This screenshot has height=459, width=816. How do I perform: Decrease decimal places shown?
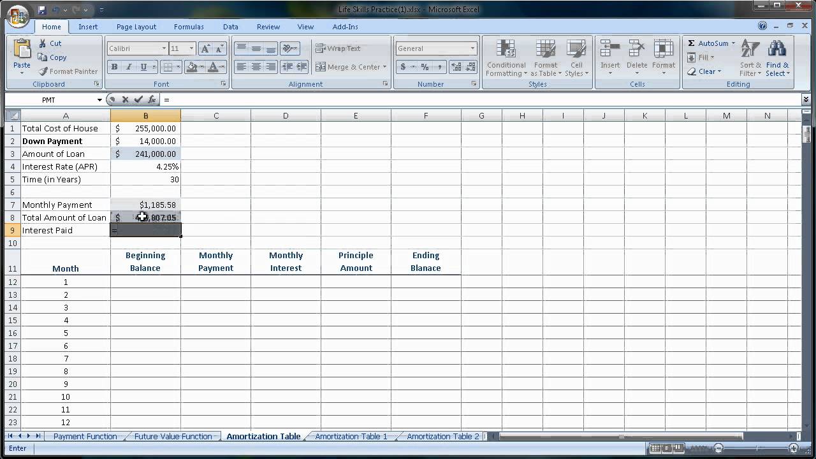[x=471, y=66]
